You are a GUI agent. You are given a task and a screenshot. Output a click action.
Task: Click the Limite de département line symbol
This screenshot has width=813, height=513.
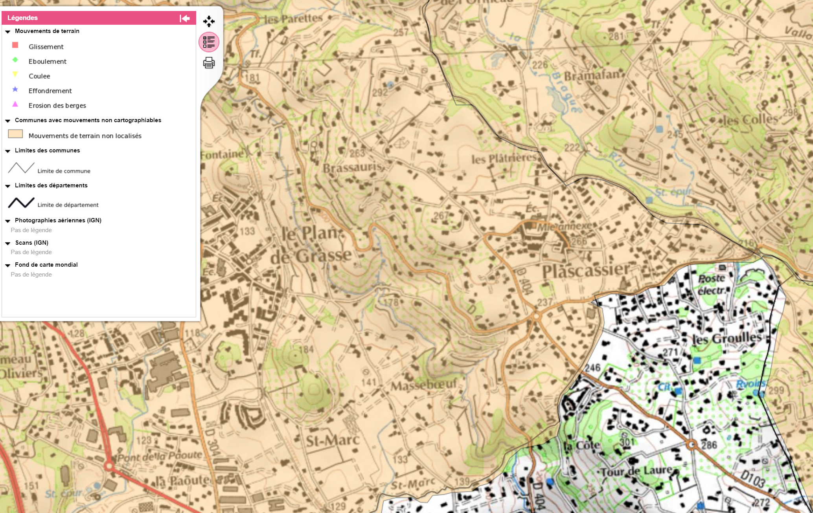[21, 203]
